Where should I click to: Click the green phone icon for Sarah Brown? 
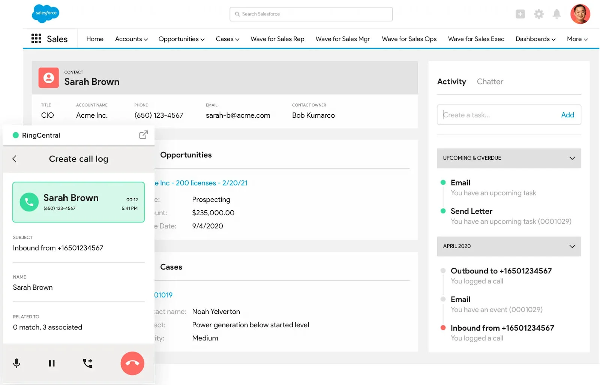(29, 202)
